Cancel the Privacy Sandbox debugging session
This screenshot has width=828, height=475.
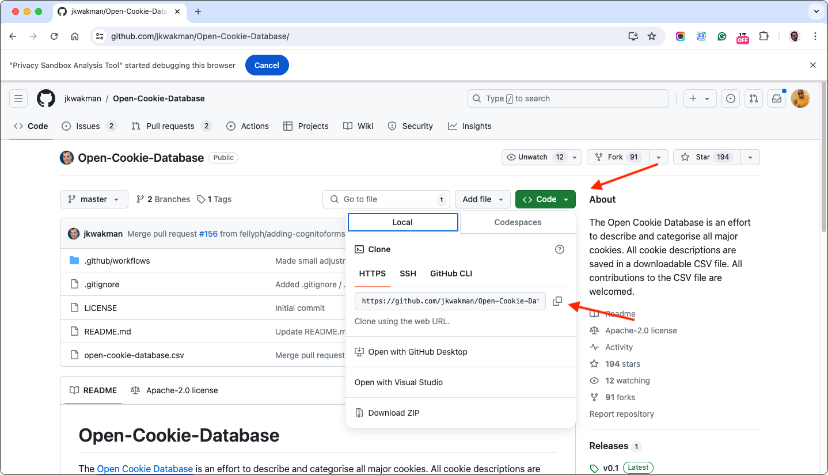(267, 65)
